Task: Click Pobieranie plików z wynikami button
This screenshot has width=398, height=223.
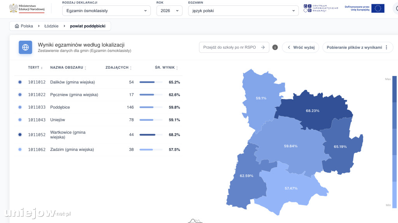Action: click(358, 47)
